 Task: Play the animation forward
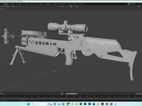coord(72,94)
